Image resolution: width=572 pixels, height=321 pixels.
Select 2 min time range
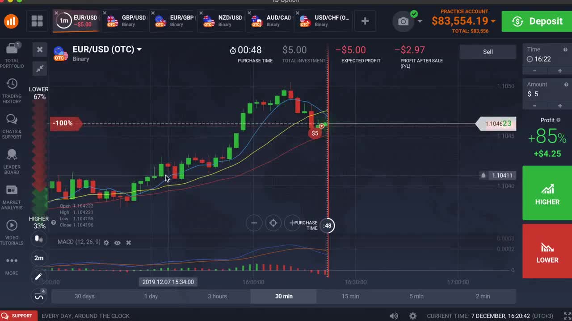(483, 296)
